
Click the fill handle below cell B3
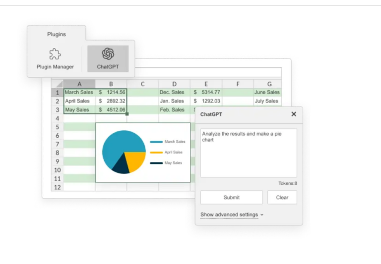tap(127, 114)
